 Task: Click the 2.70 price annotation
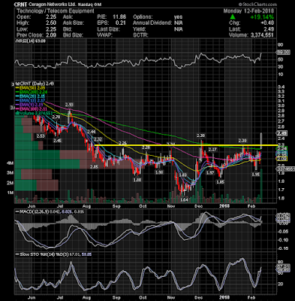[56, 117]
